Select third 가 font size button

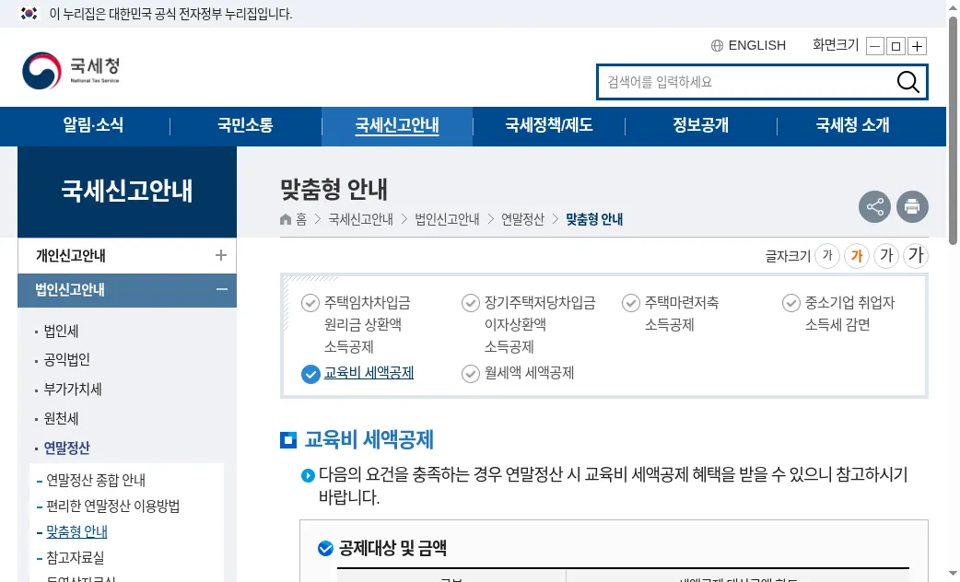pos(886,255)
